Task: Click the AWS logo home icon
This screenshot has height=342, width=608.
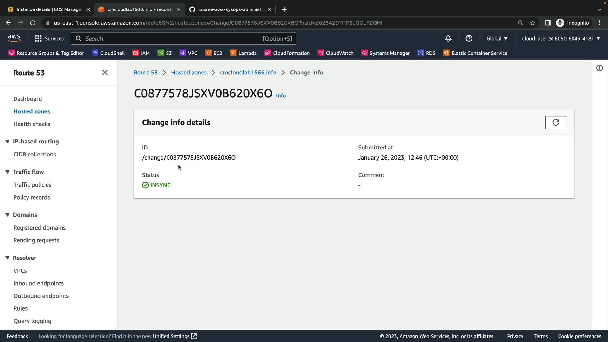Action: coord(14,38)
